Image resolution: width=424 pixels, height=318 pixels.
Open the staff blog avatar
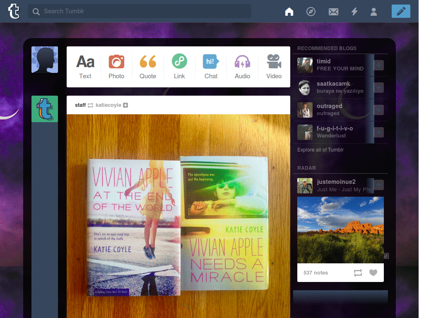[x=45, y=109]
